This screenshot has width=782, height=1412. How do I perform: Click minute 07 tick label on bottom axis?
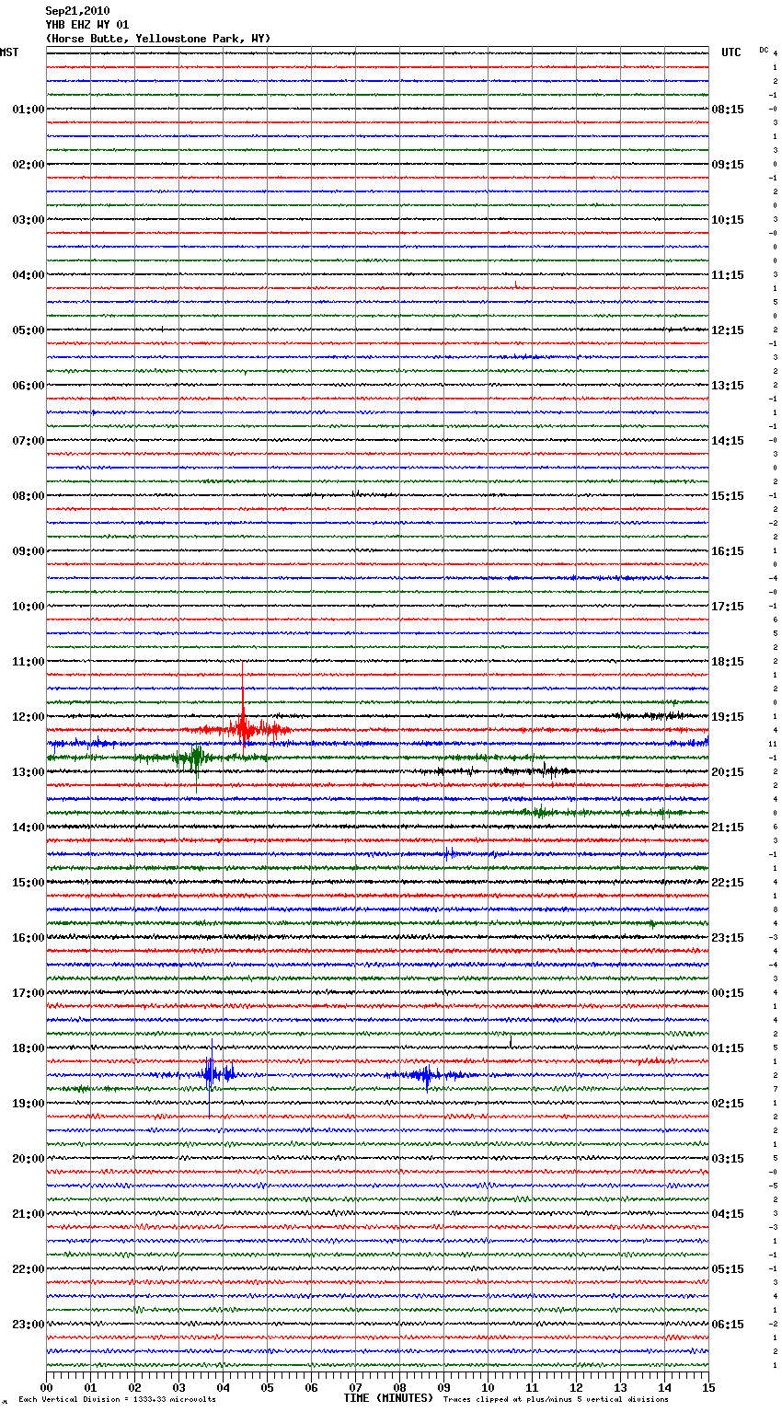[355, 1387]
